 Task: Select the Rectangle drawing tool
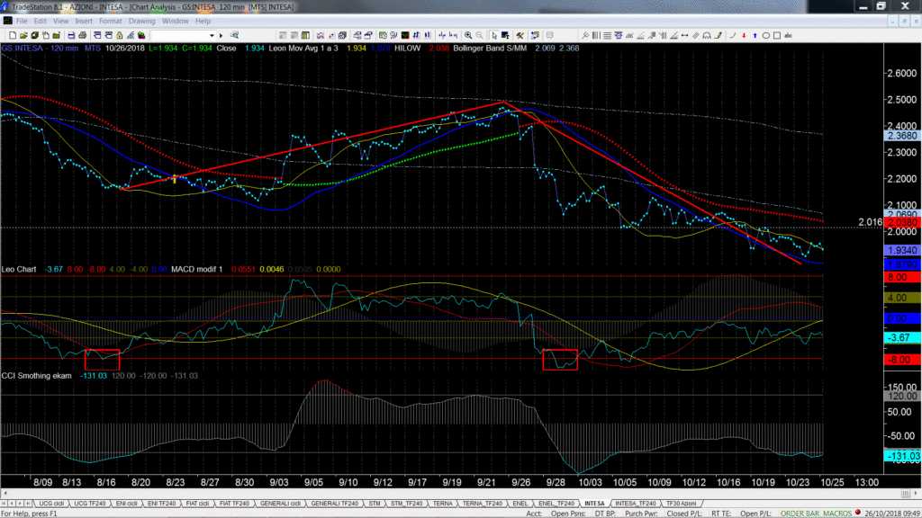pyautogui.click(x=777, y=35)
